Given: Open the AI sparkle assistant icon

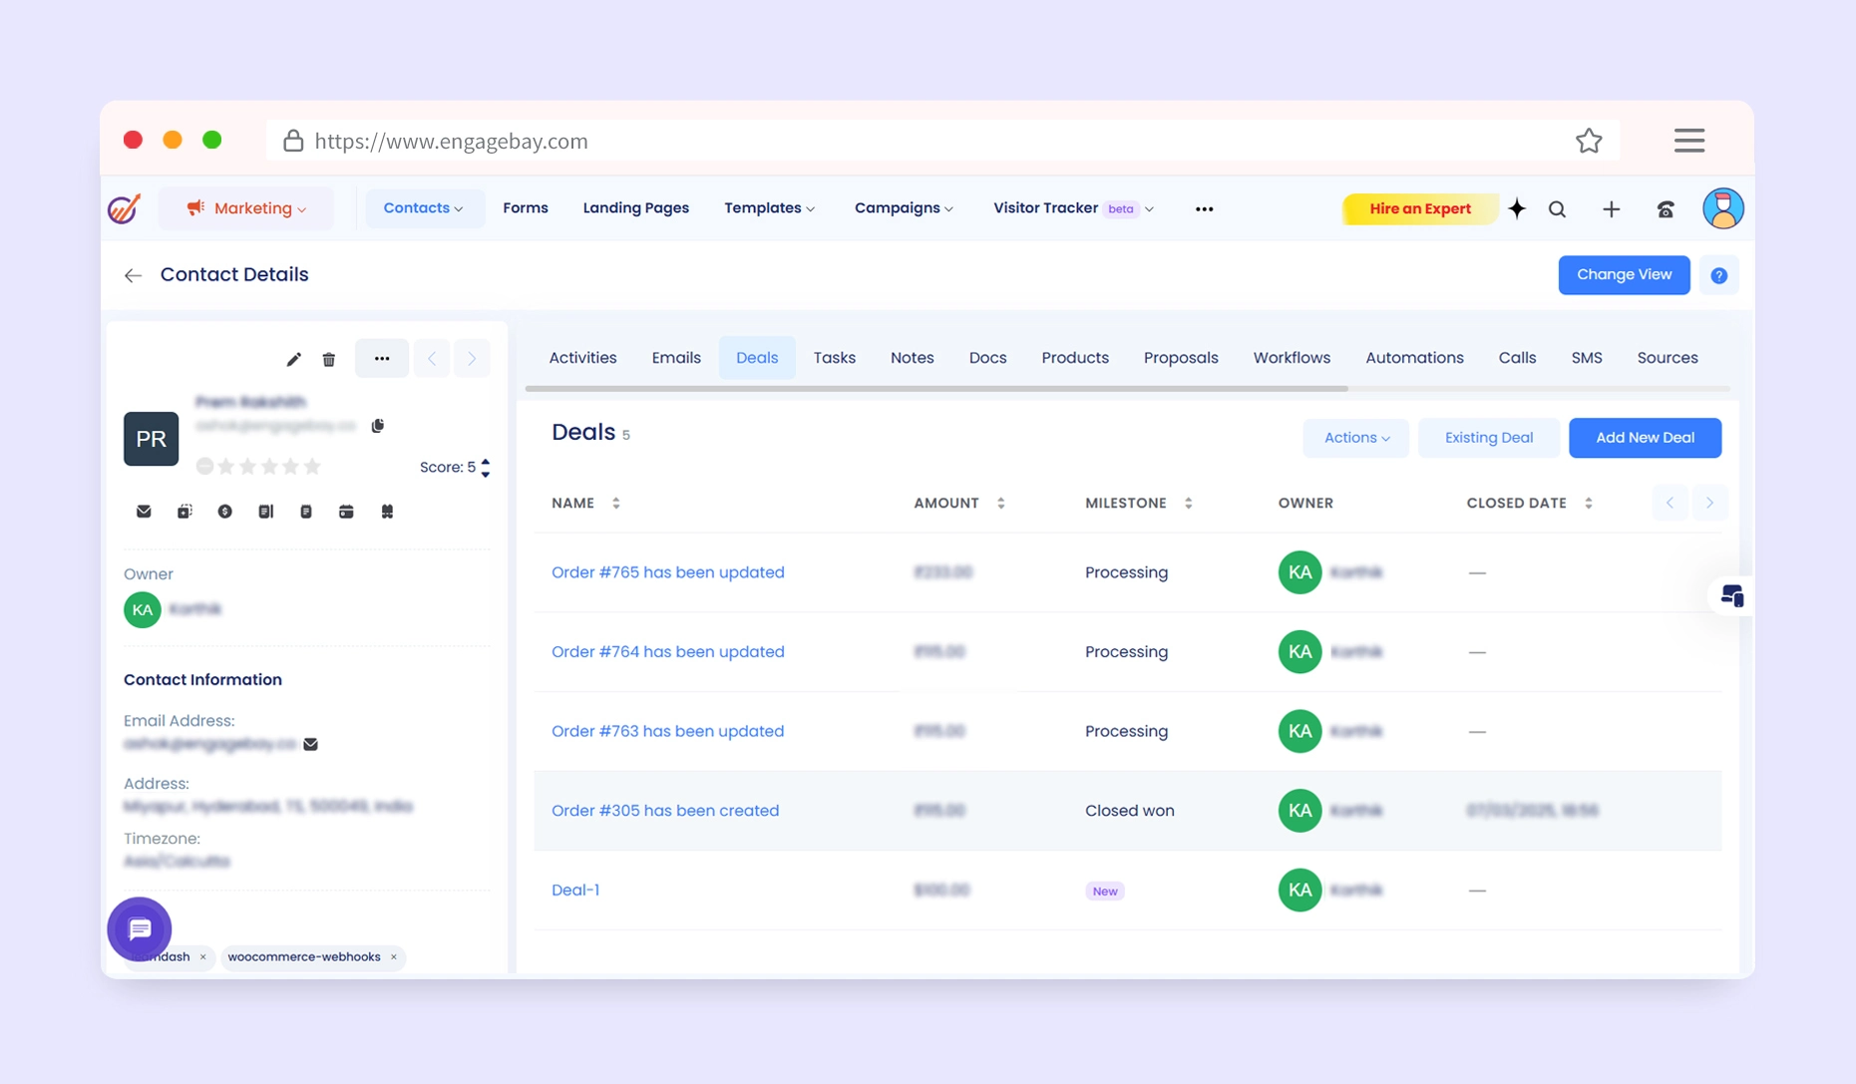Looking at the screenshot, I should (x=1517, y=208).
